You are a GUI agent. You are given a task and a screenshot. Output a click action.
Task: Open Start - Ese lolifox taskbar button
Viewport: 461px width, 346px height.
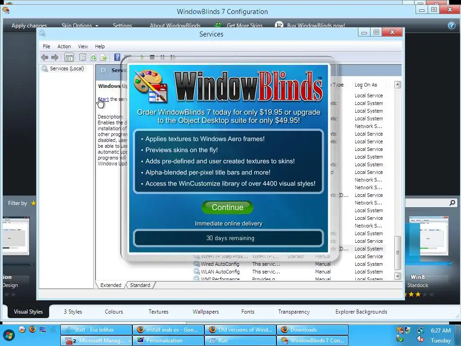click(96, 329)
